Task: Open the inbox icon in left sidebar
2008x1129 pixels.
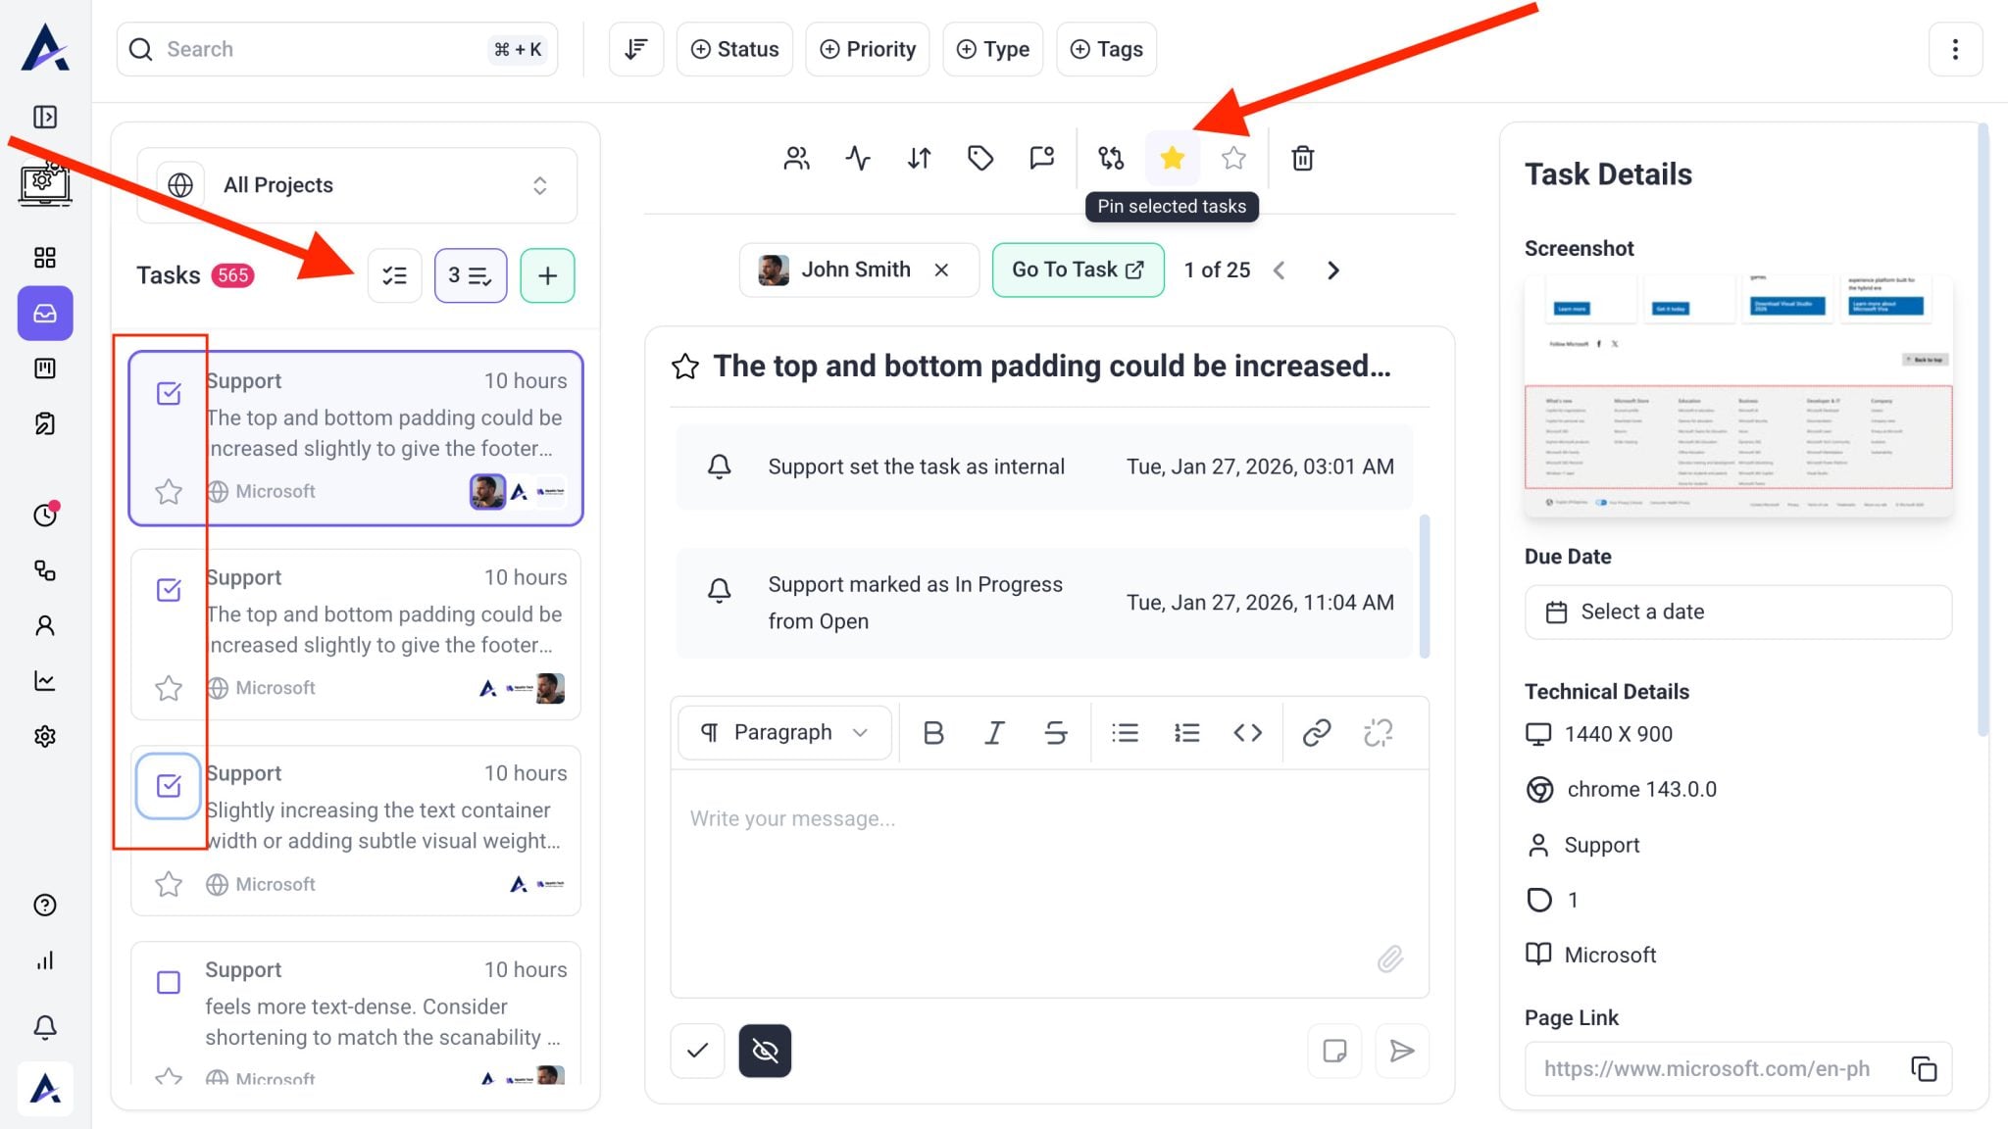Action: click(45, 314)
